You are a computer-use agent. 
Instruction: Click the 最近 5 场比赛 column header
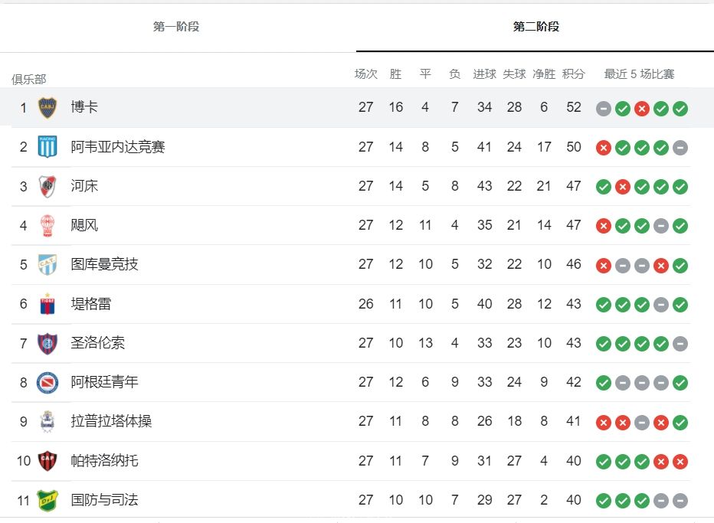[x=639, y=74]
